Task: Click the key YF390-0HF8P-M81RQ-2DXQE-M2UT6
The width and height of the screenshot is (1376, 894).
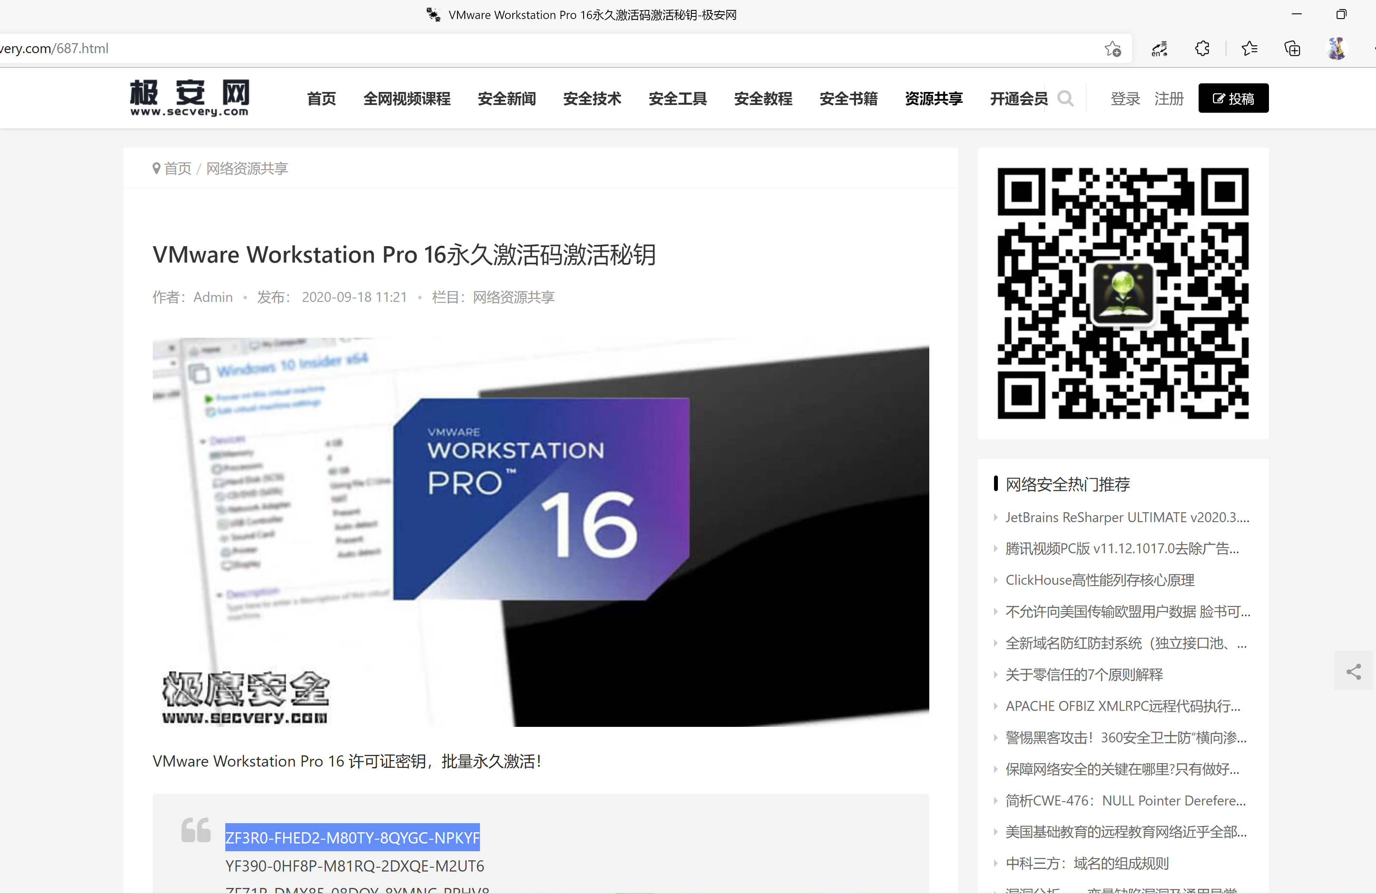Action: click(354, 865)
